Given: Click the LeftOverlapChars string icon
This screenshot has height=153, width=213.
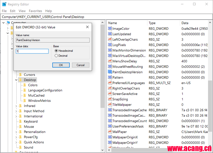Looking at the screenshot, I should tap(110, 39).
